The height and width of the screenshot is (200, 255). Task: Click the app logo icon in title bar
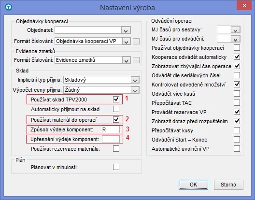click(8, 7)
